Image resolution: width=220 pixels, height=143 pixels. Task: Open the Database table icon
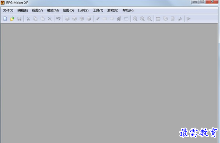pyautogui.click(x=158, y=19)
